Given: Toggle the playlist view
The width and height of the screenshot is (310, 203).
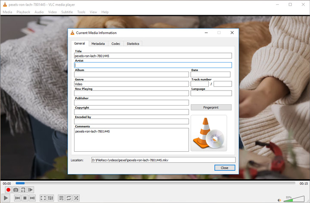Looking at the screenshot, I should coord(61,198).
